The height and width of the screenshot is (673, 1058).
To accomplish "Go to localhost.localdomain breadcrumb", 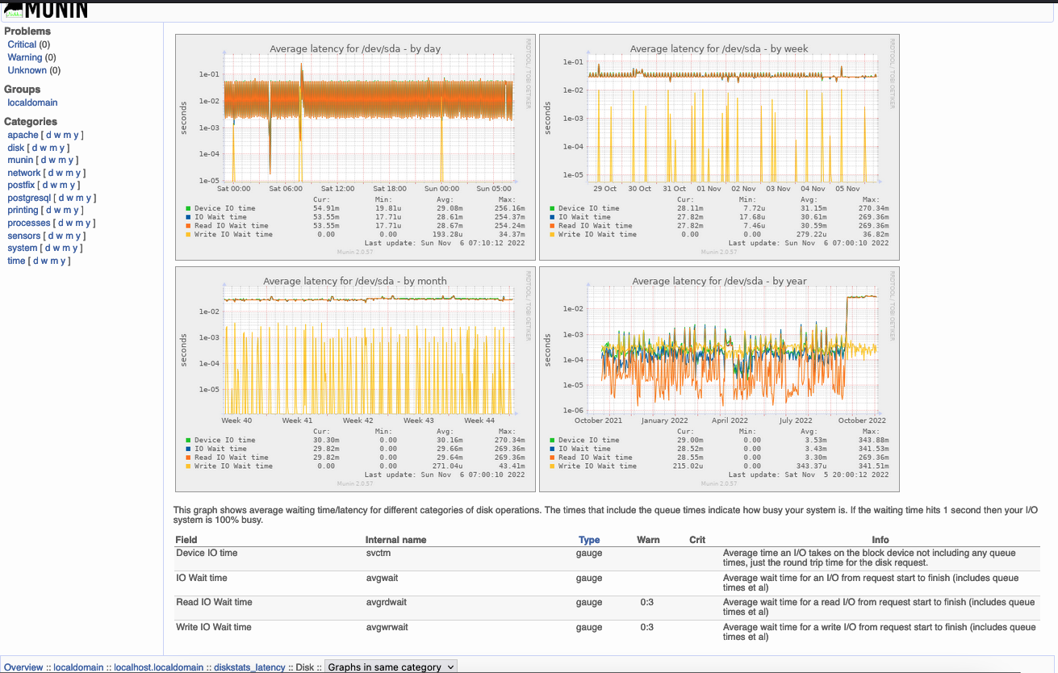I will (x=158, y=667).
